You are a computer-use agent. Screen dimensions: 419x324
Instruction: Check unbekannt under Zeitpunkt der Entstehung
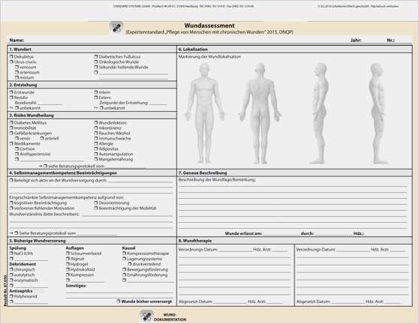coord(101,108)
